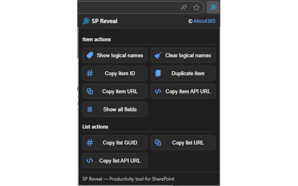The height and width of the screenshot is (186, 298).
Task: Click the SP Reveal magnifier logo in header
Action: 86,21
